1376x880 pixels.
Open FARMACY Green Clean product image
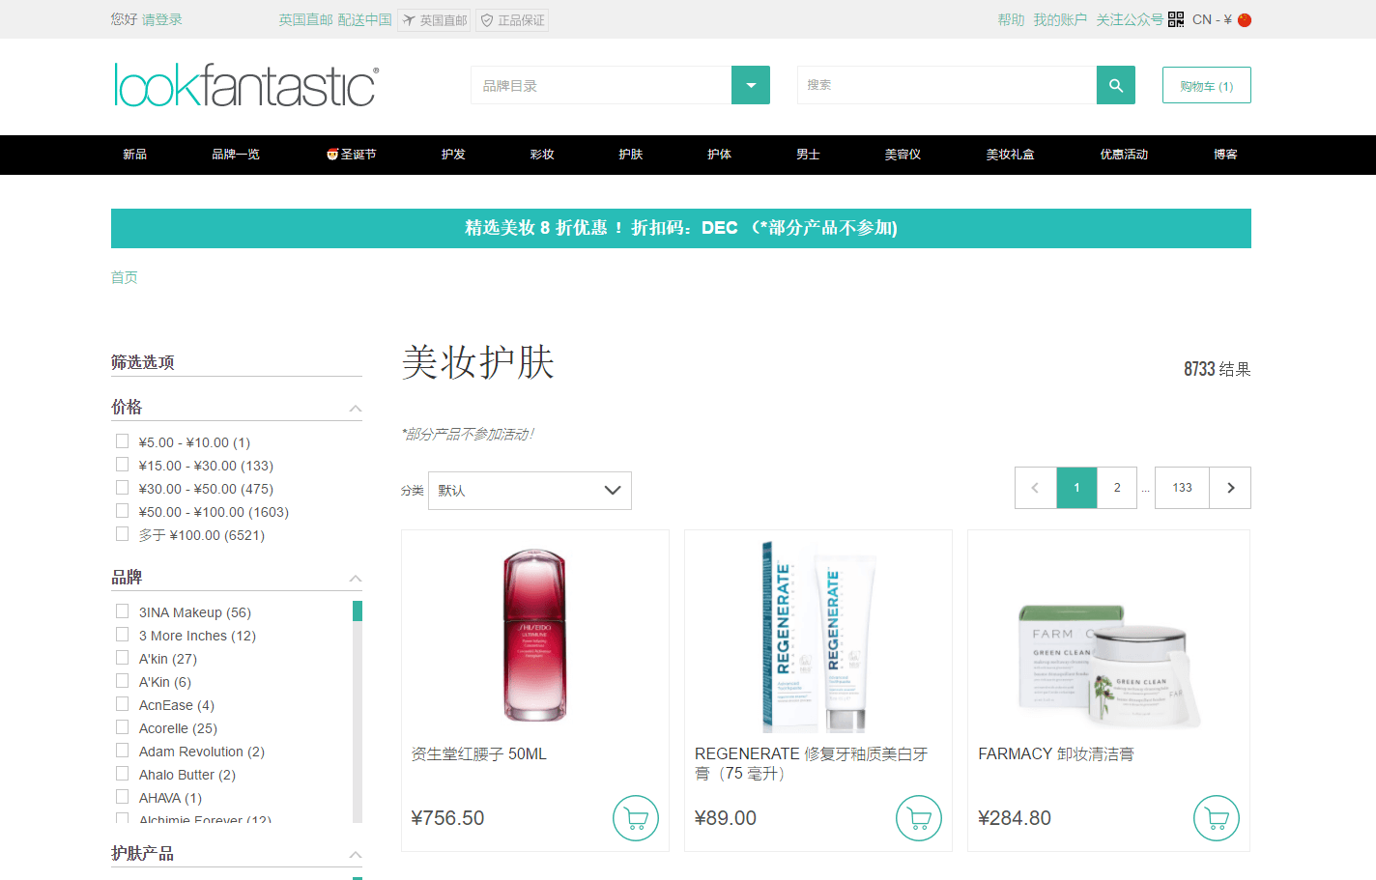[1109, 665]
